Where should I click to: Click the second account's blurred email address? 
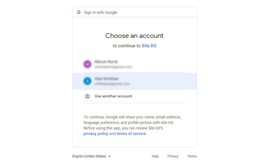point(112,84)
